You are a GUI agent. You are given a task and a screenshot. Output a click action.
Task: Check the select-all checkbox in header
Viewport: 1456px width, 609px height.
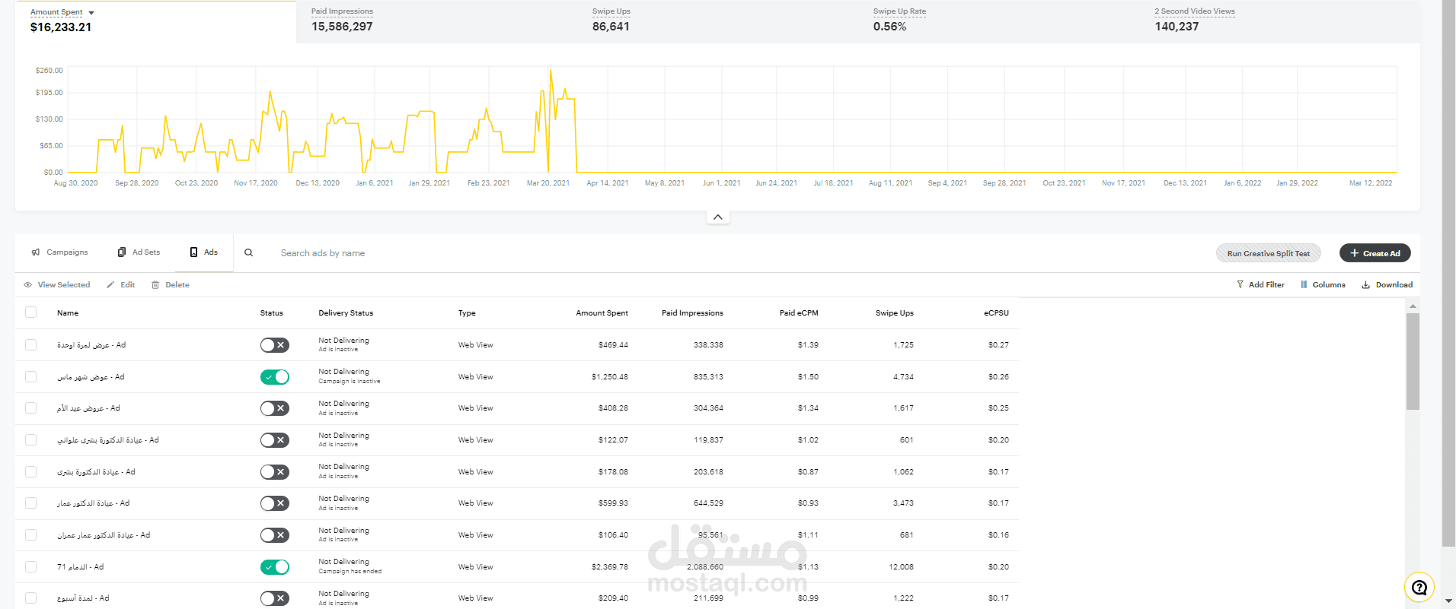(x=30, y=312)
